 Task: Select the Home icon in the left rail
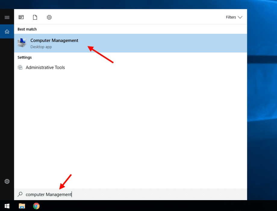[x=7, y=31]
